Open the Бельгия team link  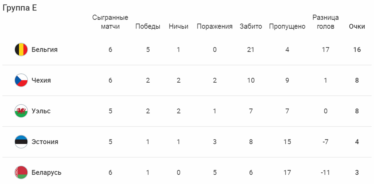(x=45, y=50)
